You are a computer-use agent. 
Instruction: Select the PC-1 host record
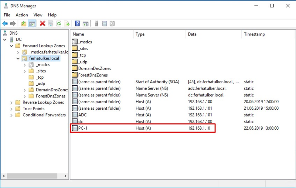[x=83, y=128]
